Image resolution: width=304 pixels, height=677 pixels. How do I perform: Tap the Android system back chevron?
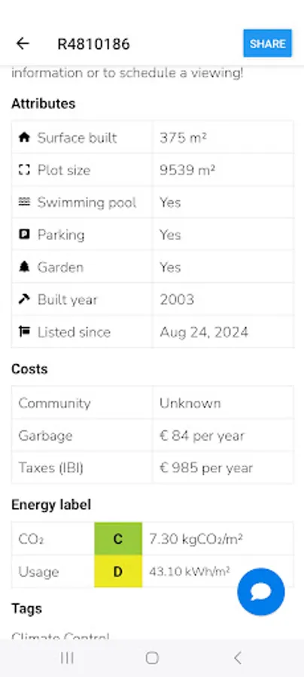coord(237,657)
